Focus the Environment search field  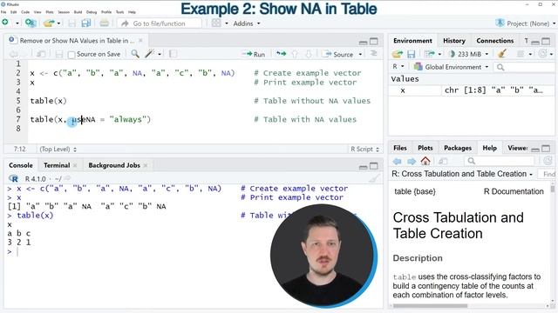(525, 67)
